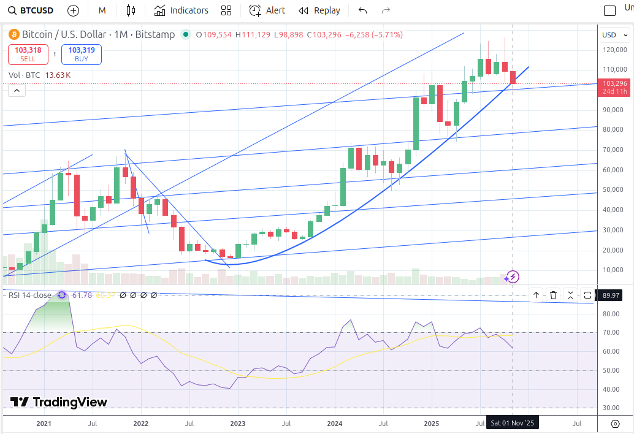
Task: Open the layout setup square icon
Action: click(609, 10)
